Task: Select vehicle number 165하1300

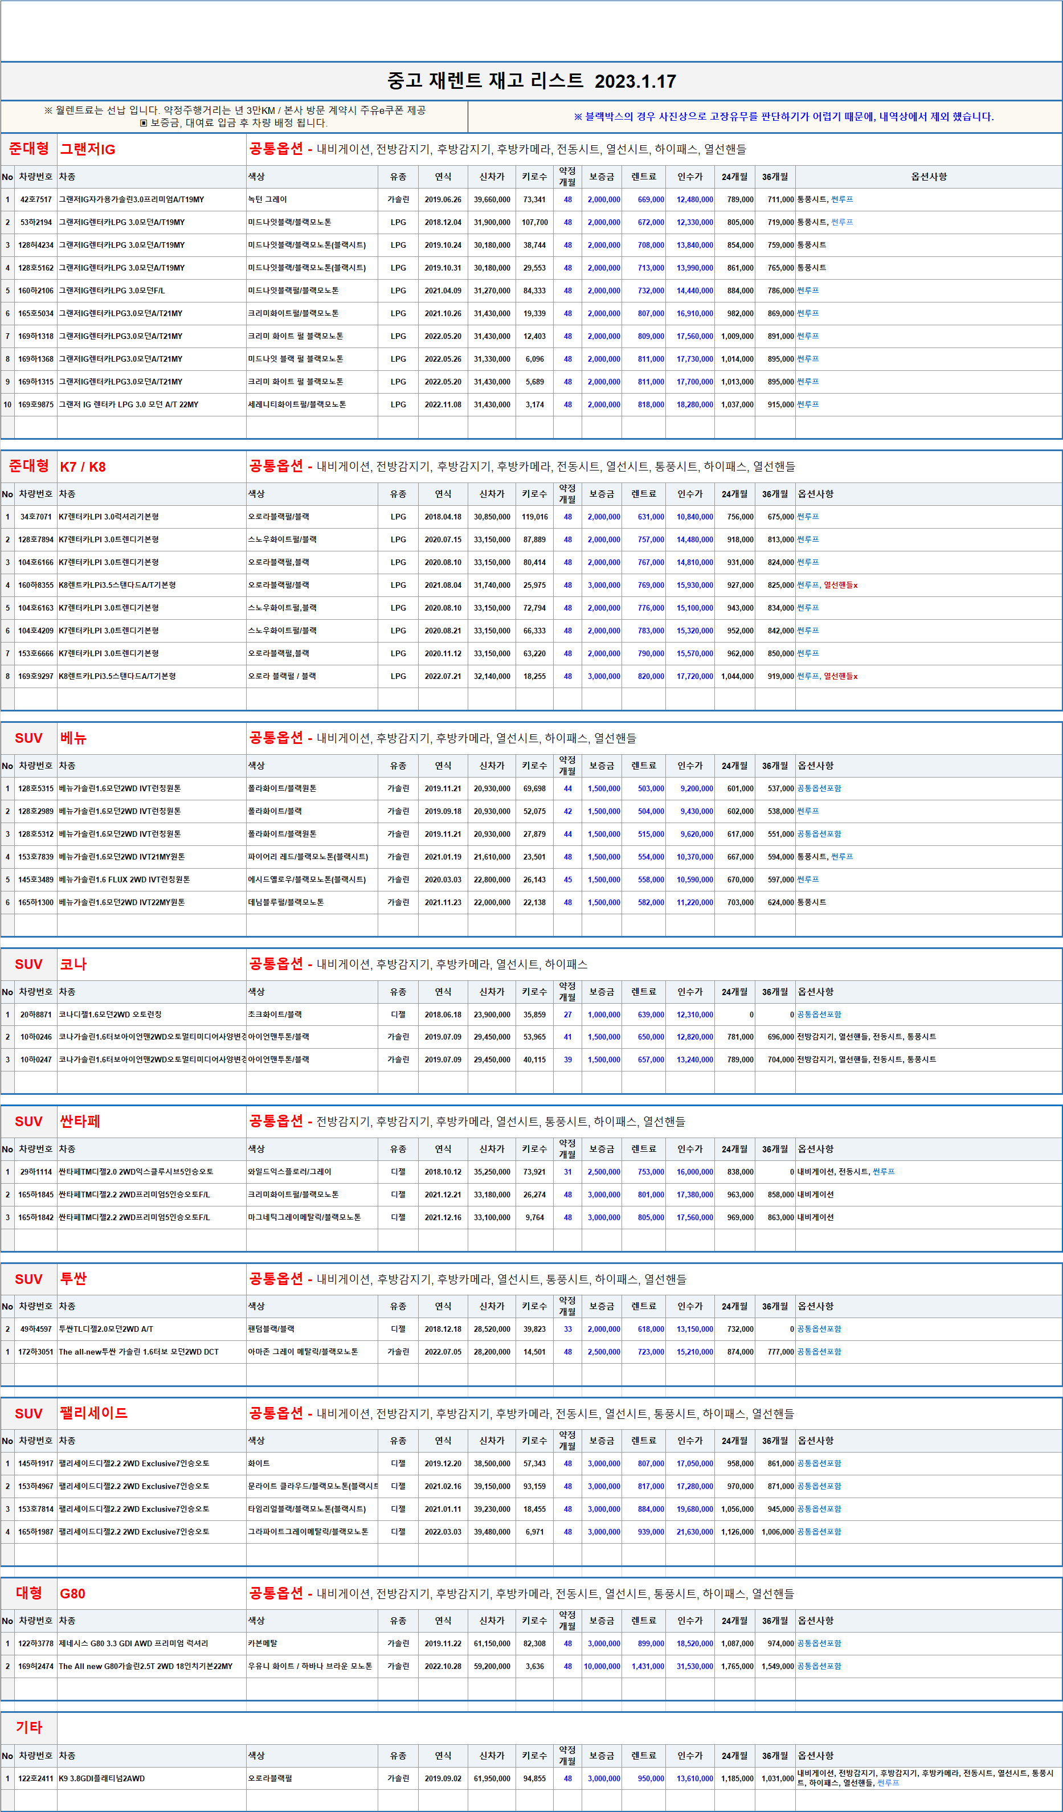Action: tap(36, 902)
